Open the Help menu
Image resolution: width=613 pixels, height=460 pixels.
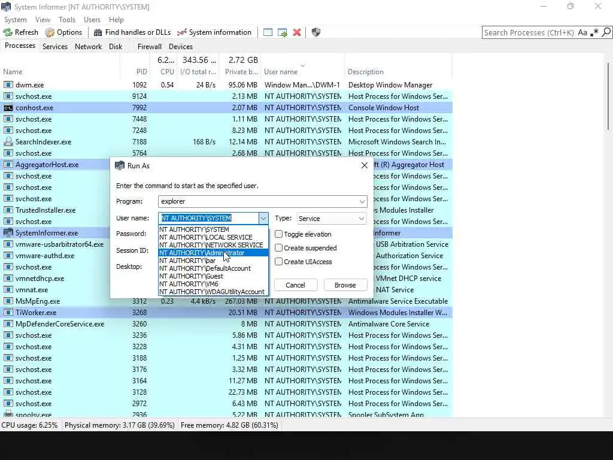[116, 20]
